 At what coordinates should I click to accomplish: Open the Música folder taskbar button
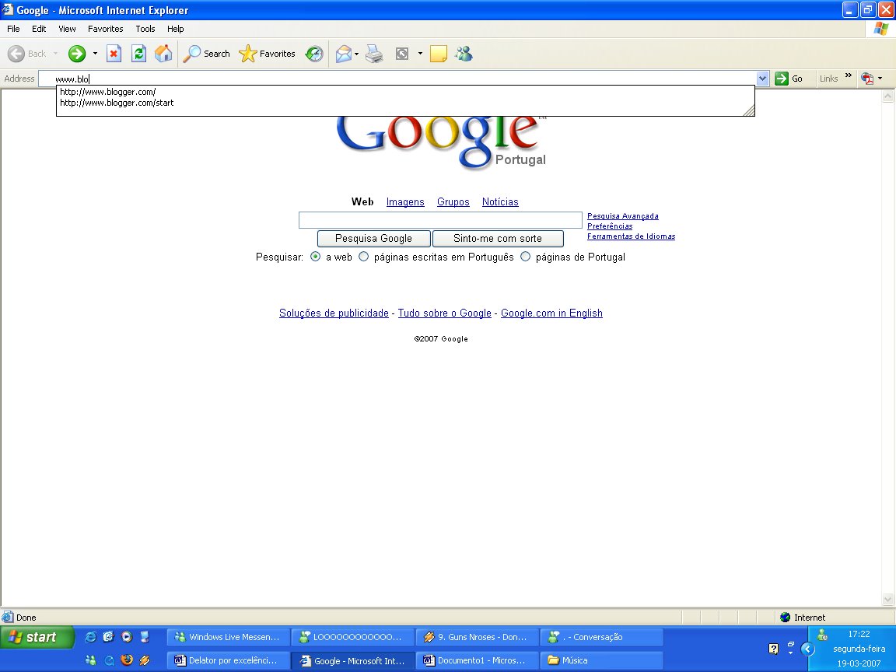[x=602, y=660]
